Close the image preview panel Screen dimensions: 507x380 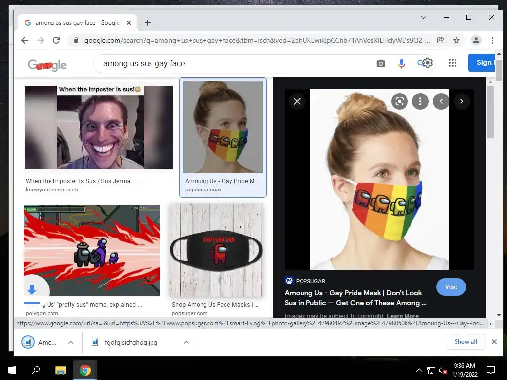click(297, 101)
